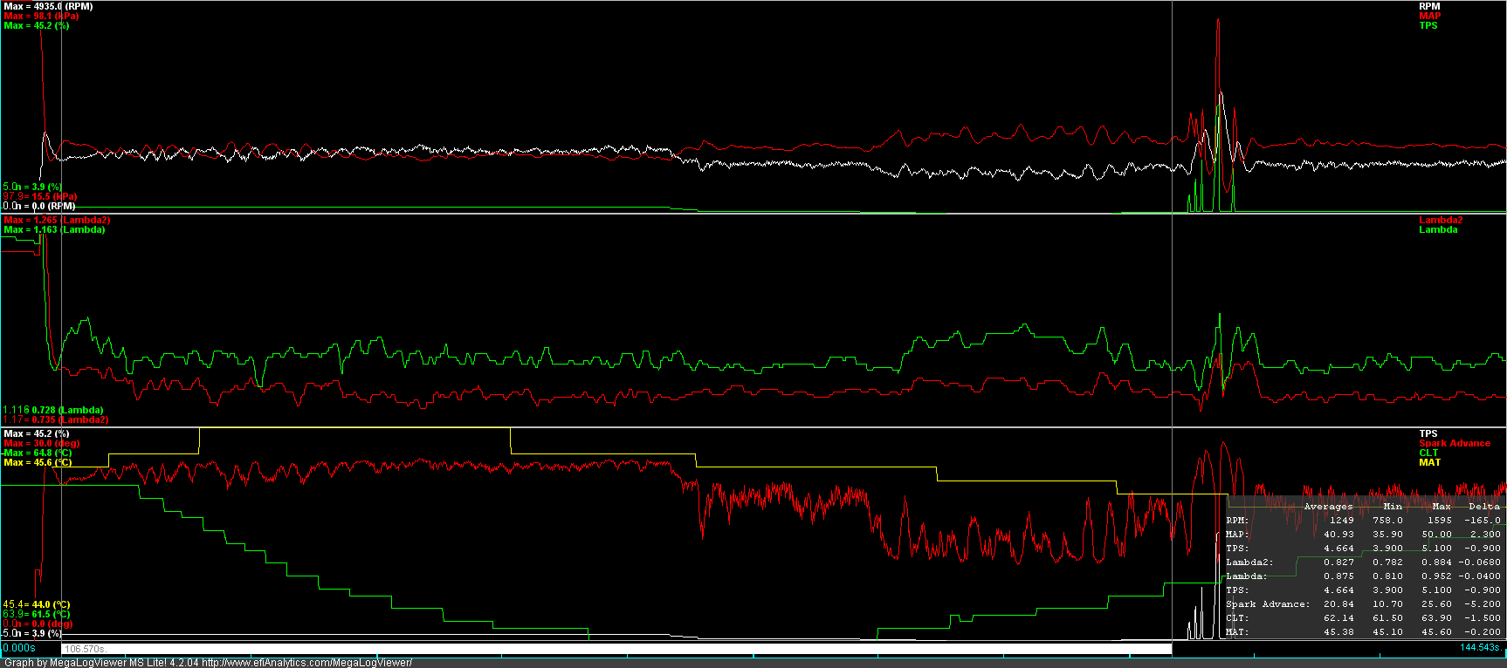Click the Max column header in stats table
This screenshot has height=668, width=1507.
pos(1442,506)
